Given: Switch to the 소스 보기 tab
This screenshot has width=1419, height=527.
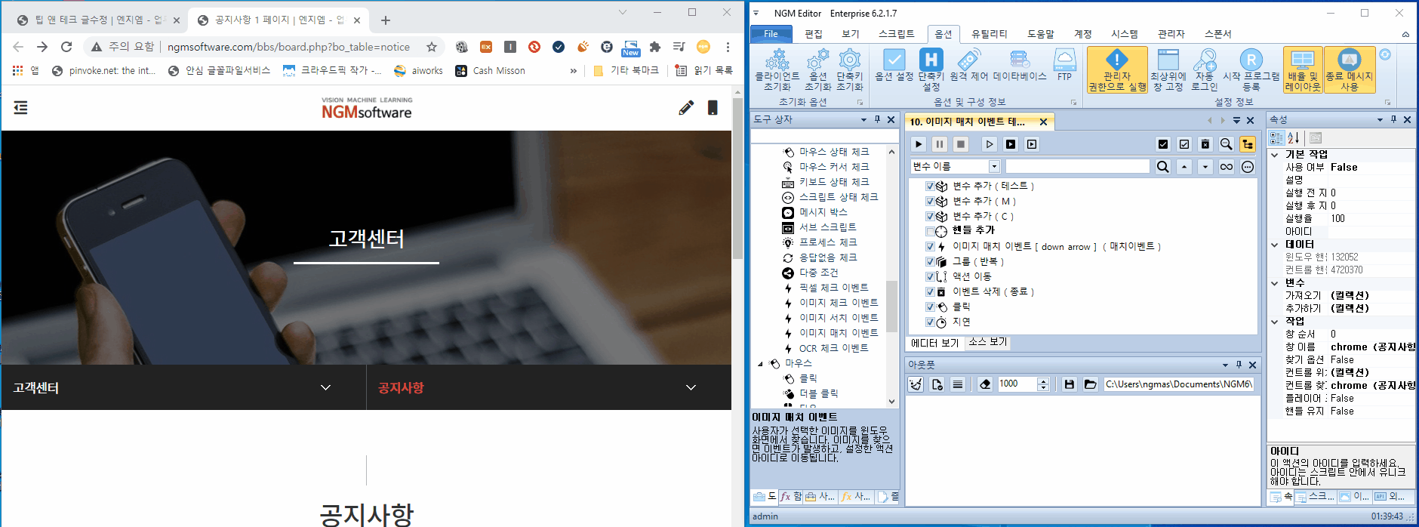Looking at the screenshot, I should pyautogui.click(x=987, y=342).
